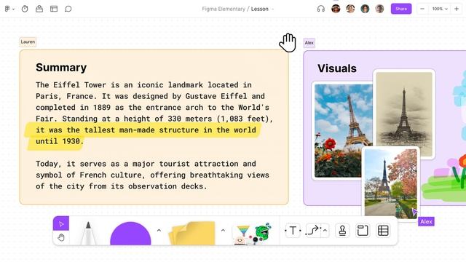Viewport: 466px width, 262px height.
Task: Open the voting session icon
Action: click(x=39, y=9)
